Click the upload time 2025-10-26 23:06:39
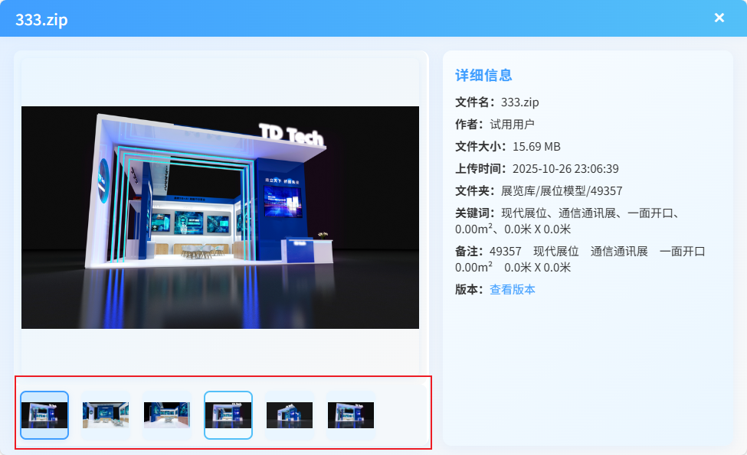 click(x=565, y=168)
